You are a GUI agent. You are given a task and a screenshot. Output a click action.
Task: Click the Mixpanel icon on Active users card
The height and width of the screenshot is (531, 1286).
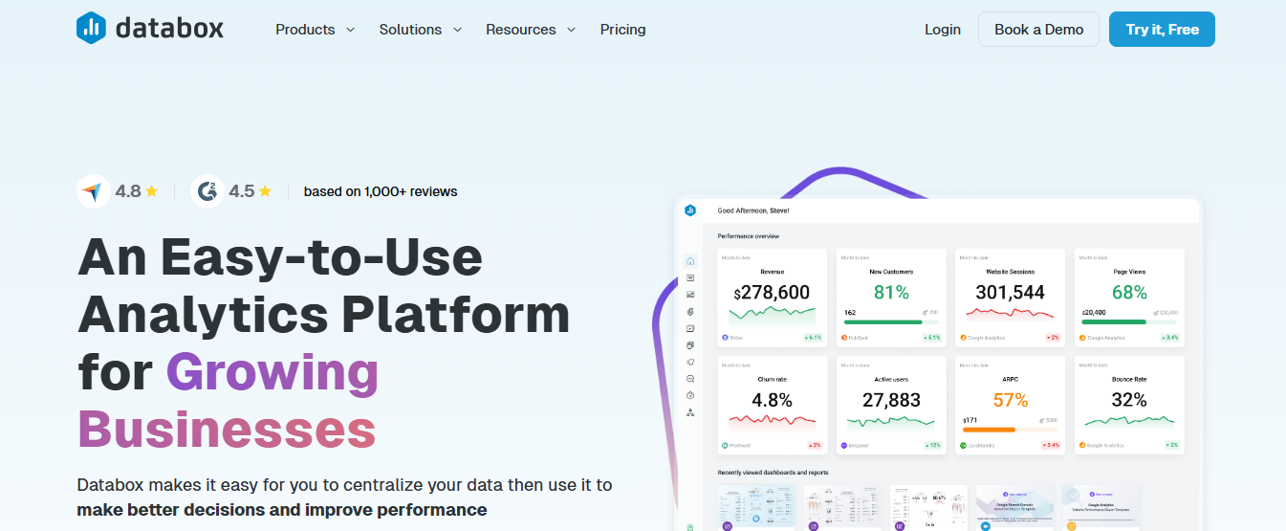(x=844, y=446)
